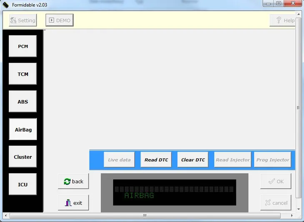Click the Setting gear button

(x=22, y=20)
